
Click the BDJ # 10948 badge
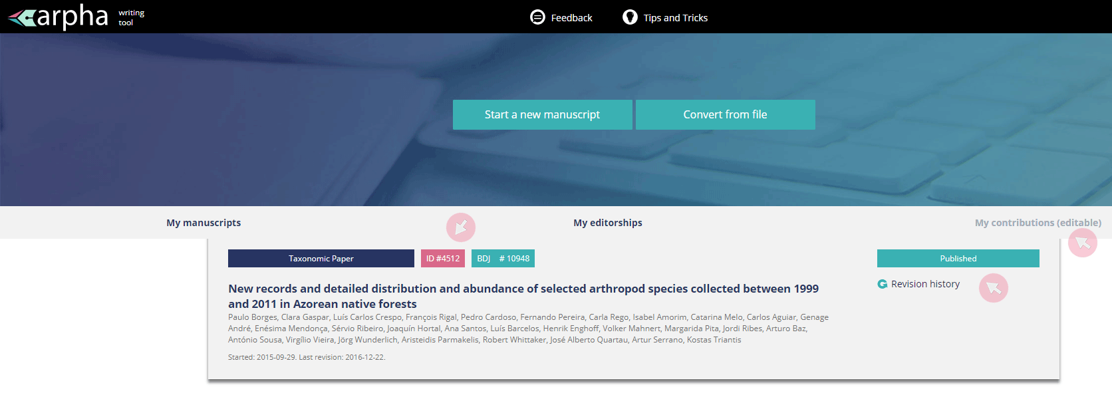(x=503, y=259)
